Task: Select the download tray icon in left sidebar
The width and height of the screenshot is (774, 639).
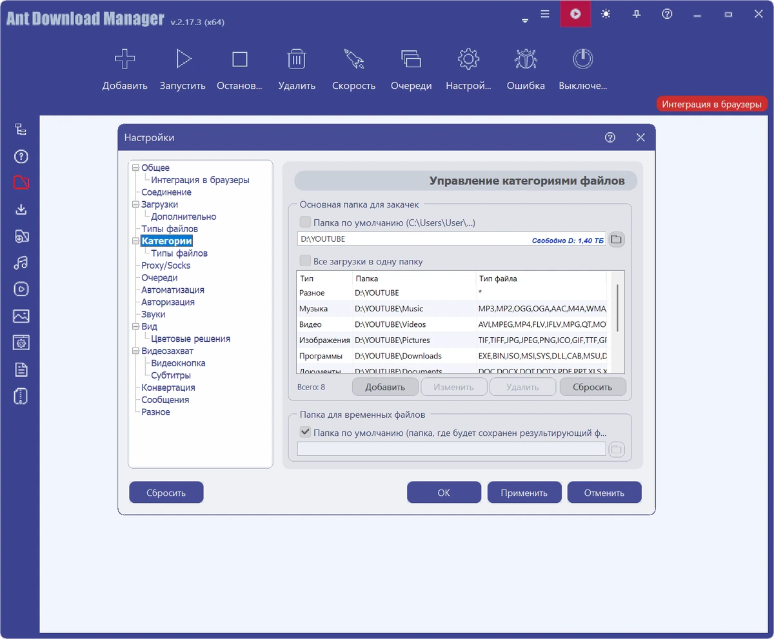Action: (21, 210)
